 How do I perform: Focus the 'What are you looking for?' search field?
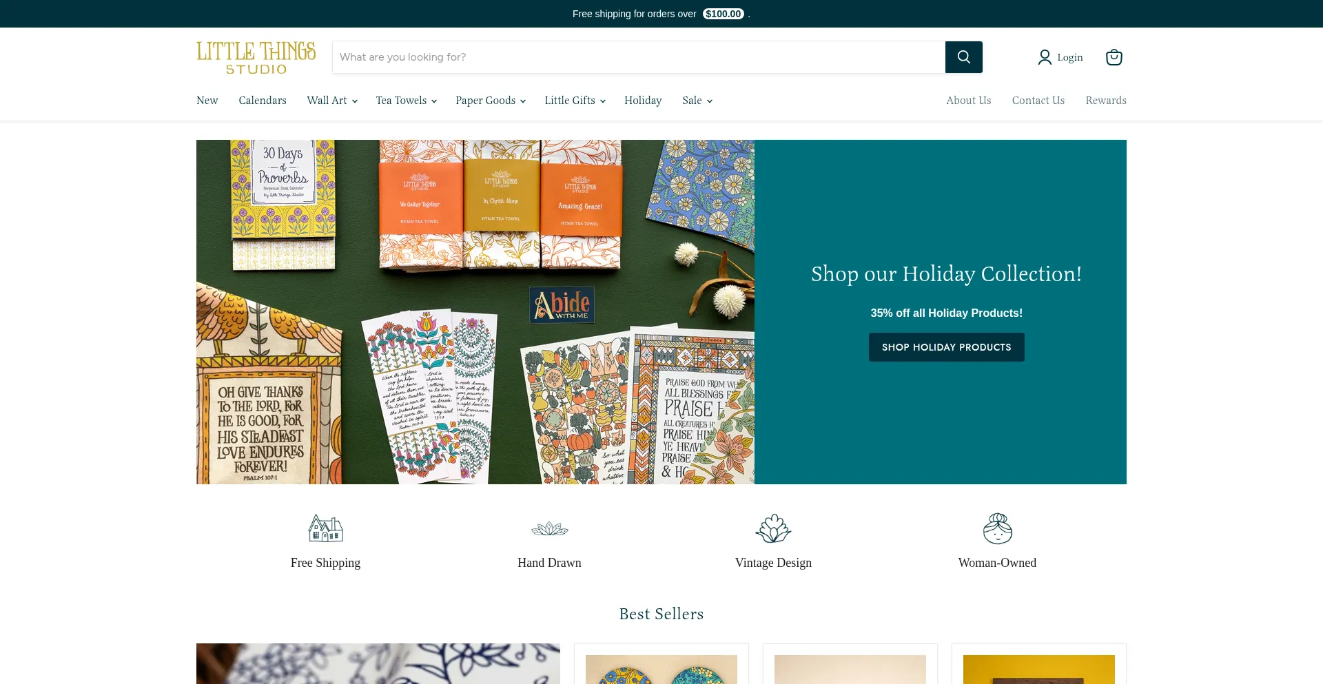639,57
